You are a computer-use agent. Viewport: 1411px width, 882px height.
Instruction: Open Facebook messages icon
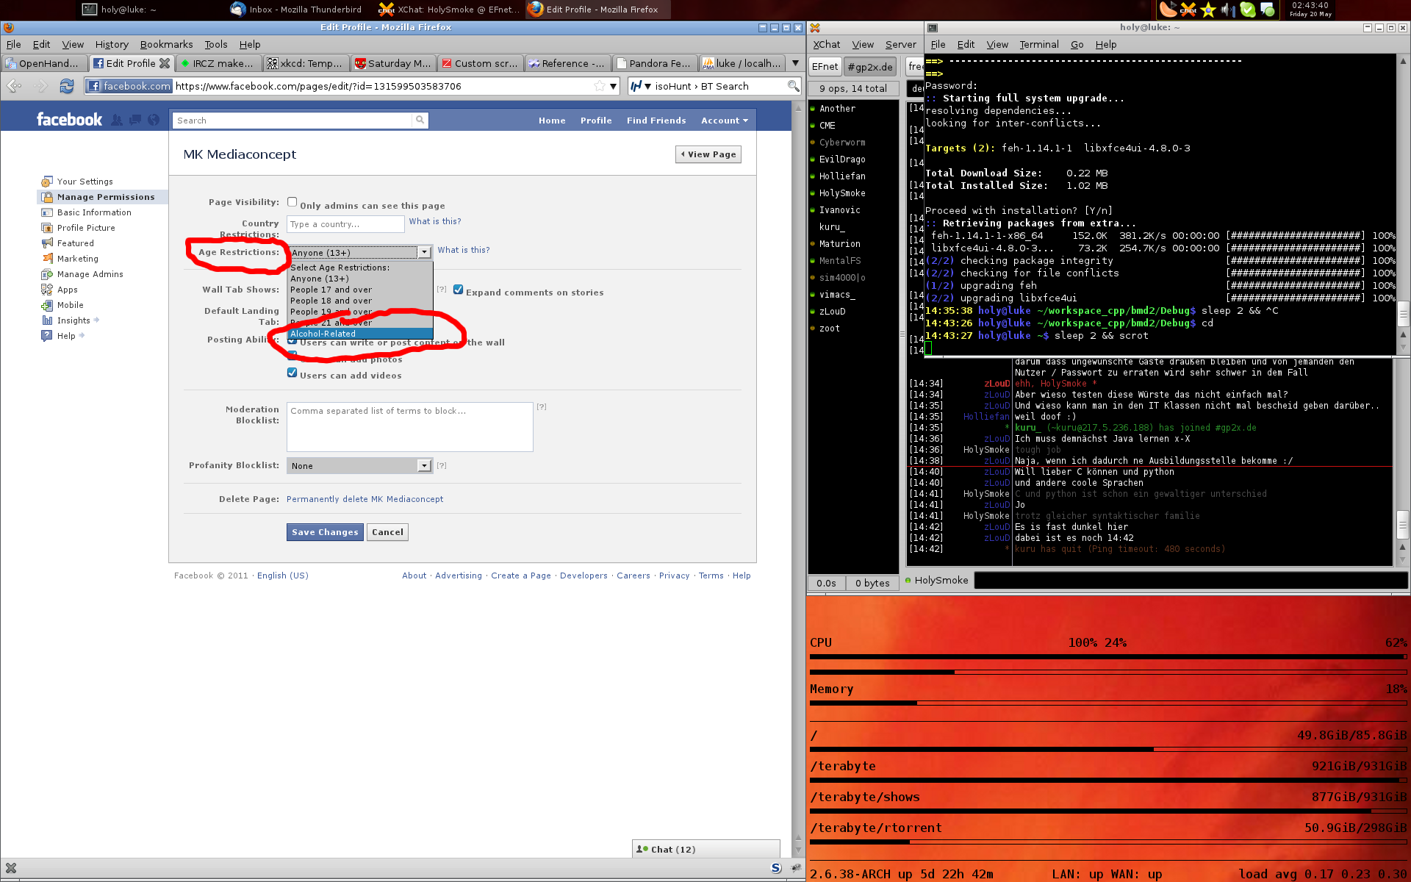pyautogui.click(x=135, y=120)
